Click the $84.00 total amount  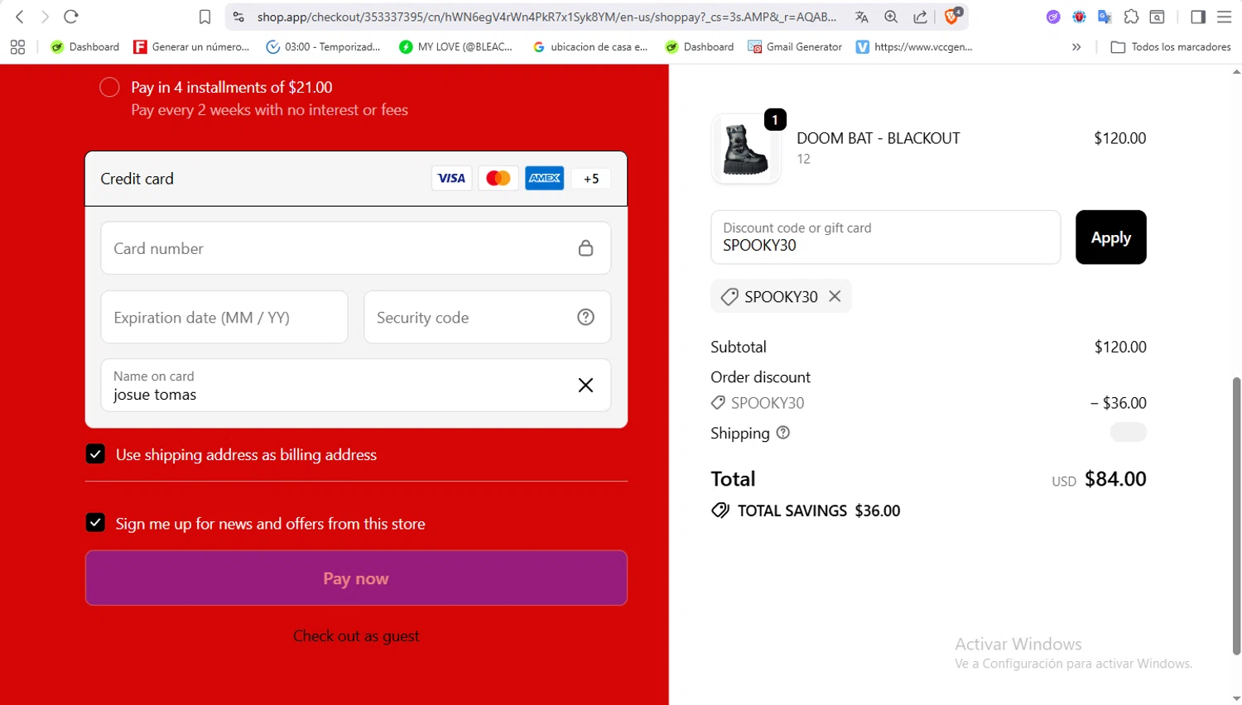coord(1115,479)
